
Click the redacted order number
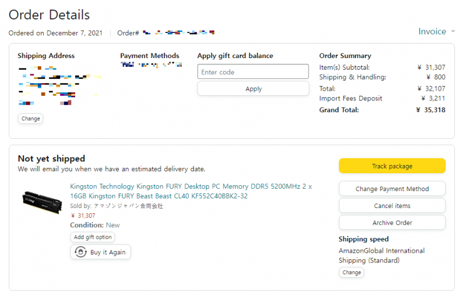pyautogui.click(x=178, y=33)
